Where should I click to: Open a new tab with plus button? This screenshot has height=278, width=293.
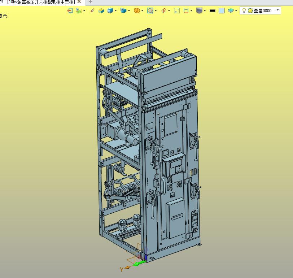click(x=91, y=2)
